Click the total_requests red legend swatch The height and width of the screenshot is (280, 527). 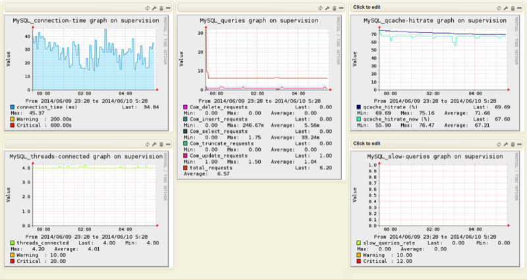pos(186,168)
